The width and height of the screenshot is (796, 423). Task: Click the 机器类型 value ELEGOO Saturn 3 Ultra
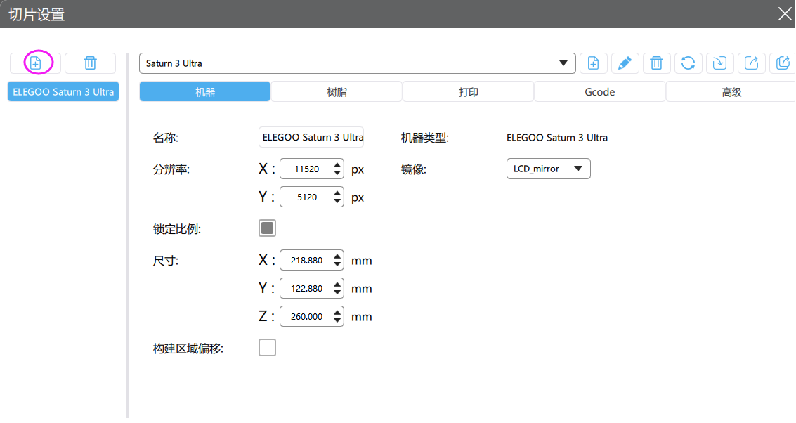pyautogui.click(x=557, y=138)
